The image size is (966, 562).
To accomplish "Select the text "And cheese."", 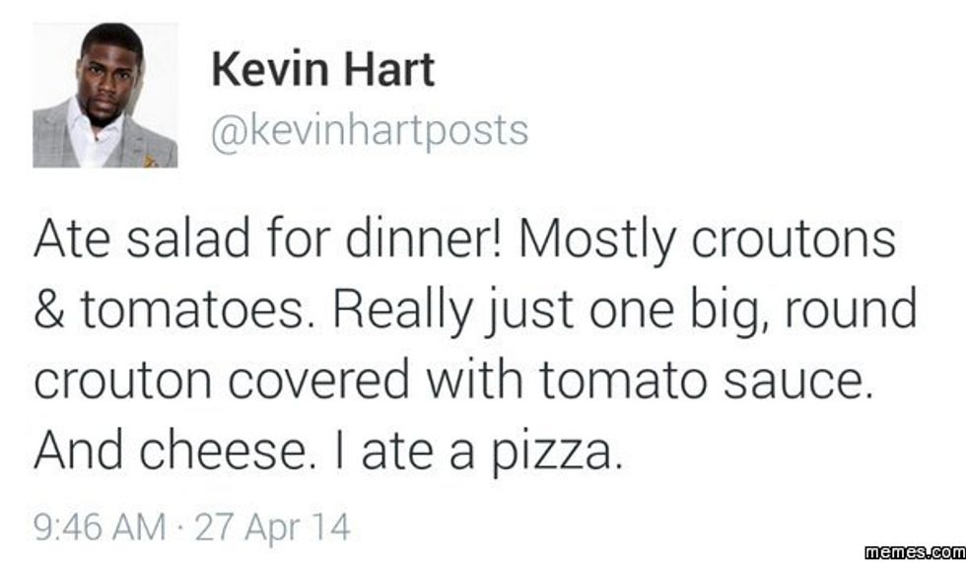I will [x=174, y=451].
